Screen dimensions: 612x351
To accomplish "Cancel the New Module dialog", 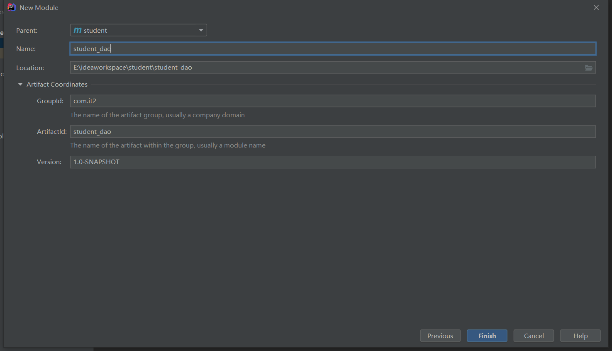I will tap(534, 336).
